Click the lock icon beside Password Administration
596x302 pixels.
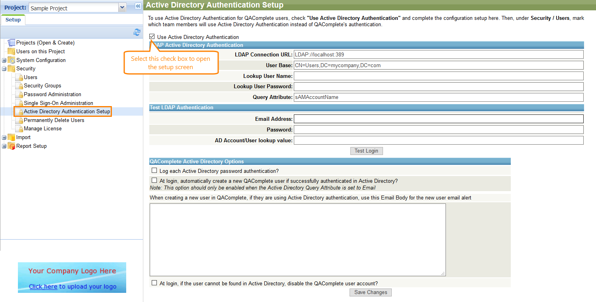(x=19, y=95)
